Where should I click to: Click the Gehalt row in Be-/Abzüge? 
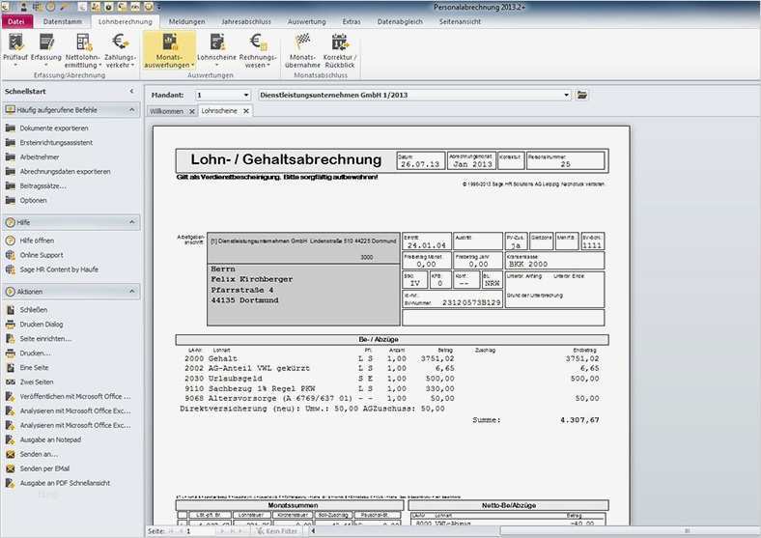(392, 358)
